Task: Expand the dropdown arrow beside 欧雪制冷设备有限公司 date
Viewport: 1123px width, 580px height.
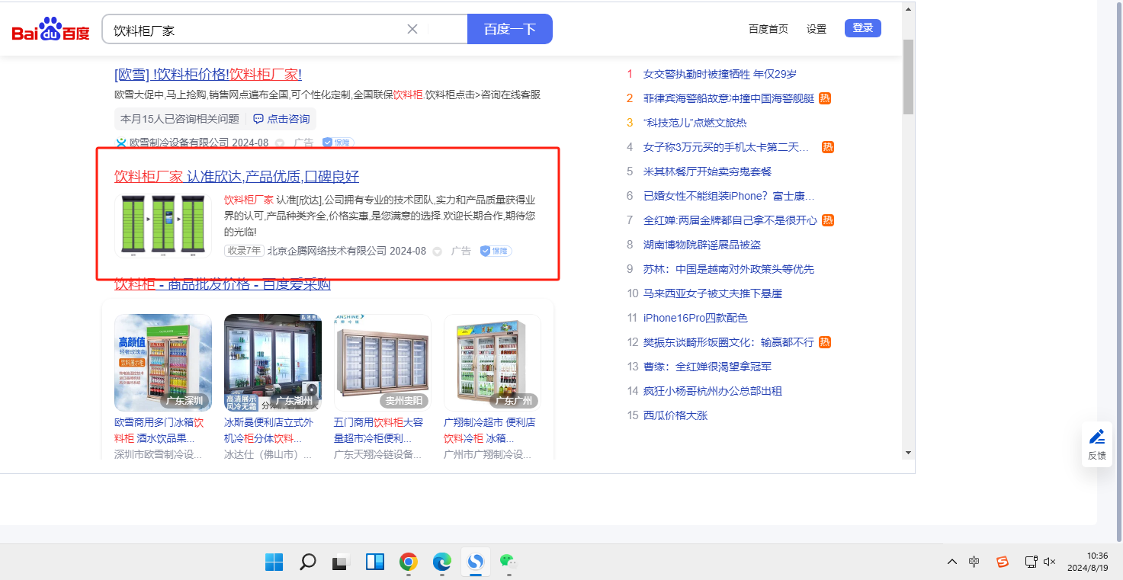Action: 280,143
